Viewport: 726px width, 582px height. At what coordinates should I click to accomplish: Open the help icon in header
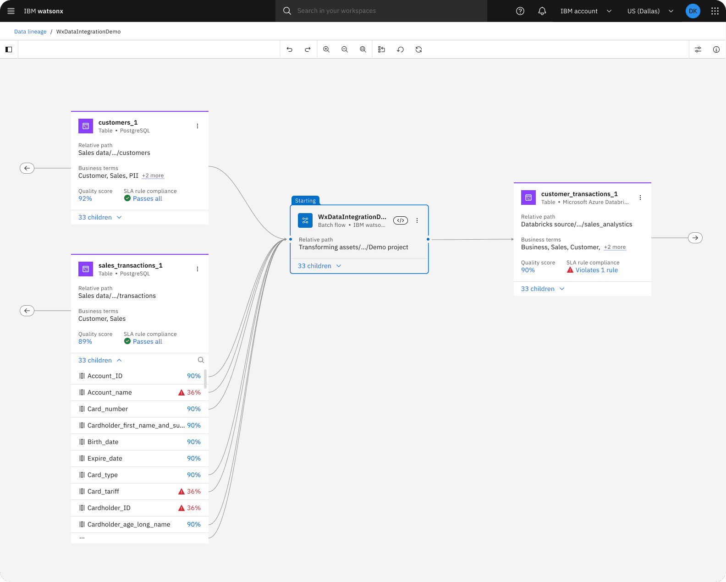pyautogui.click(x=520, y=11)
